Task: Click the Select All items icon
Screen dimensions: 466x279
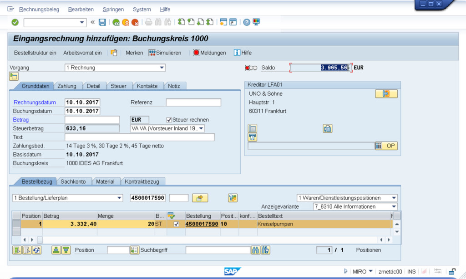Action: click(17, 250)
